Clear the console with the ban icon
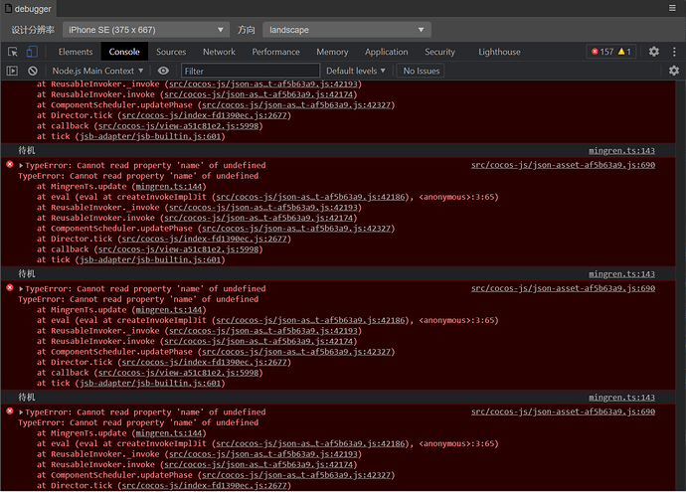 tap(33, 71)
